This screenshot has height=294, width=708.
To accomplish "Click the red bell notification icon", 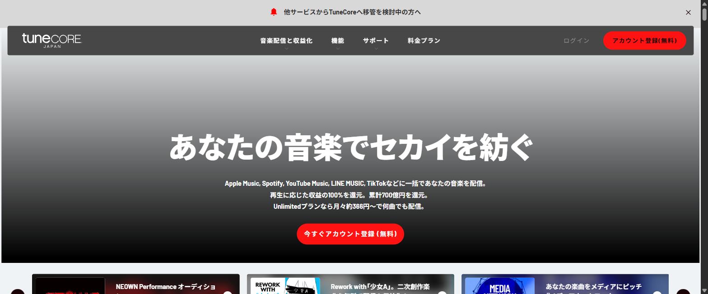I will click(274, 12).
